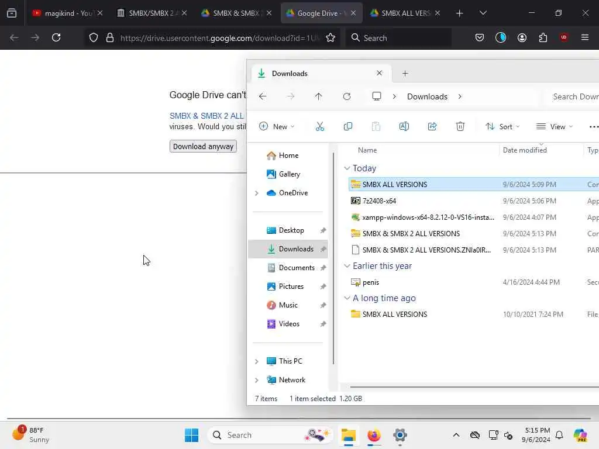This screenshot has width=599, height=449.
Task: Collapse the A long time ago group
Action: coord(347,298)
